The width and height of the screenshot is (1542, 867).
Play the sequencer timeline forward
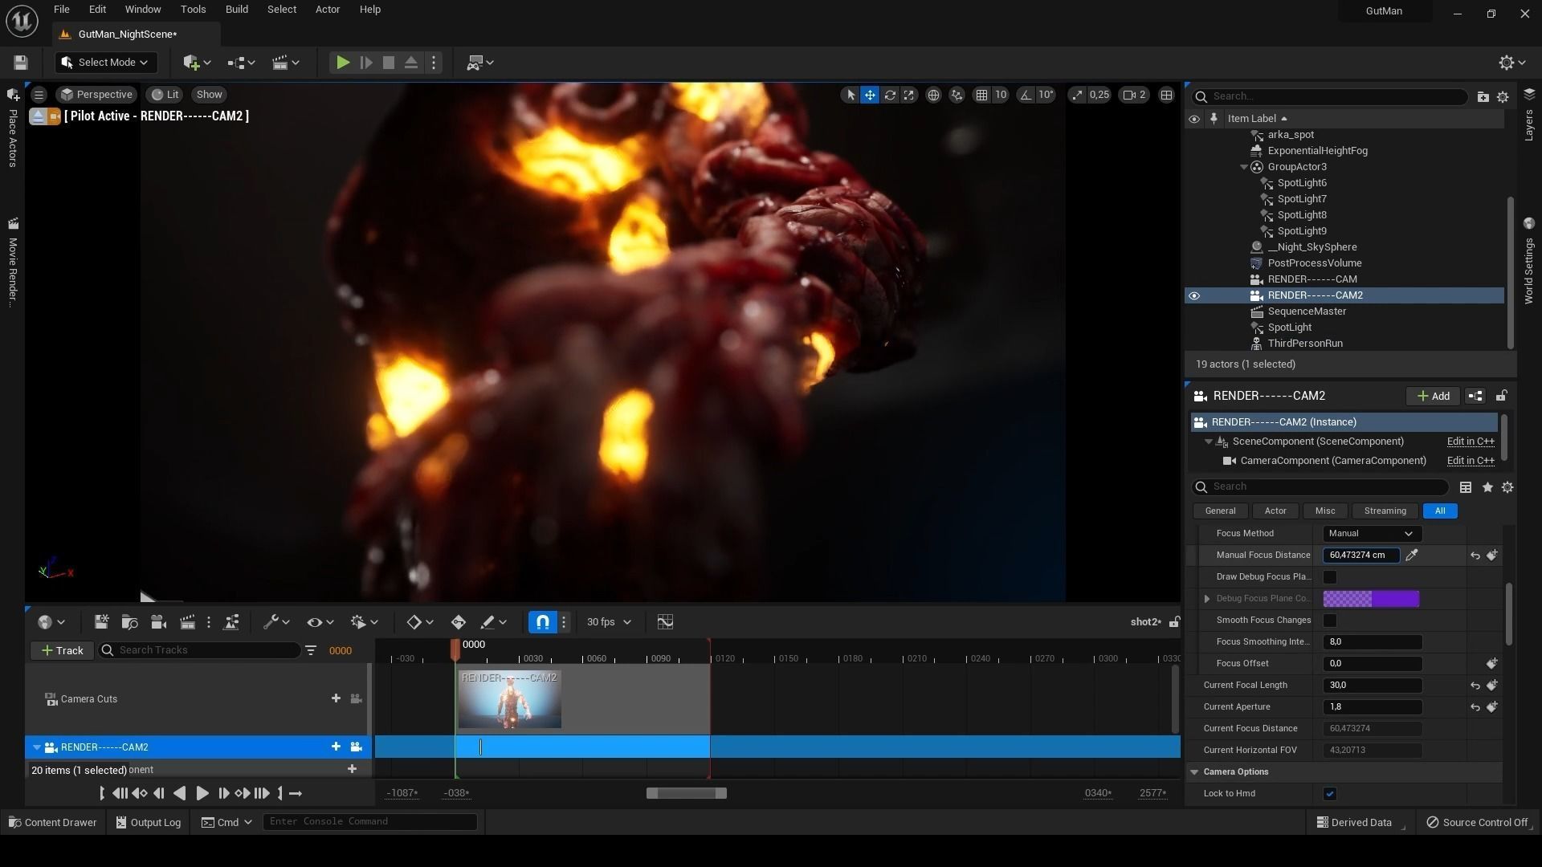pyautogui.click(x=202, y=793)
